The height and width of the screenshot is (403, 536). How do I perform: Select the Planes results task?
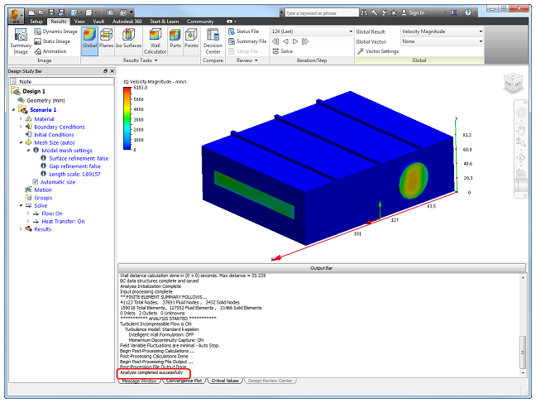coord(107,41)
